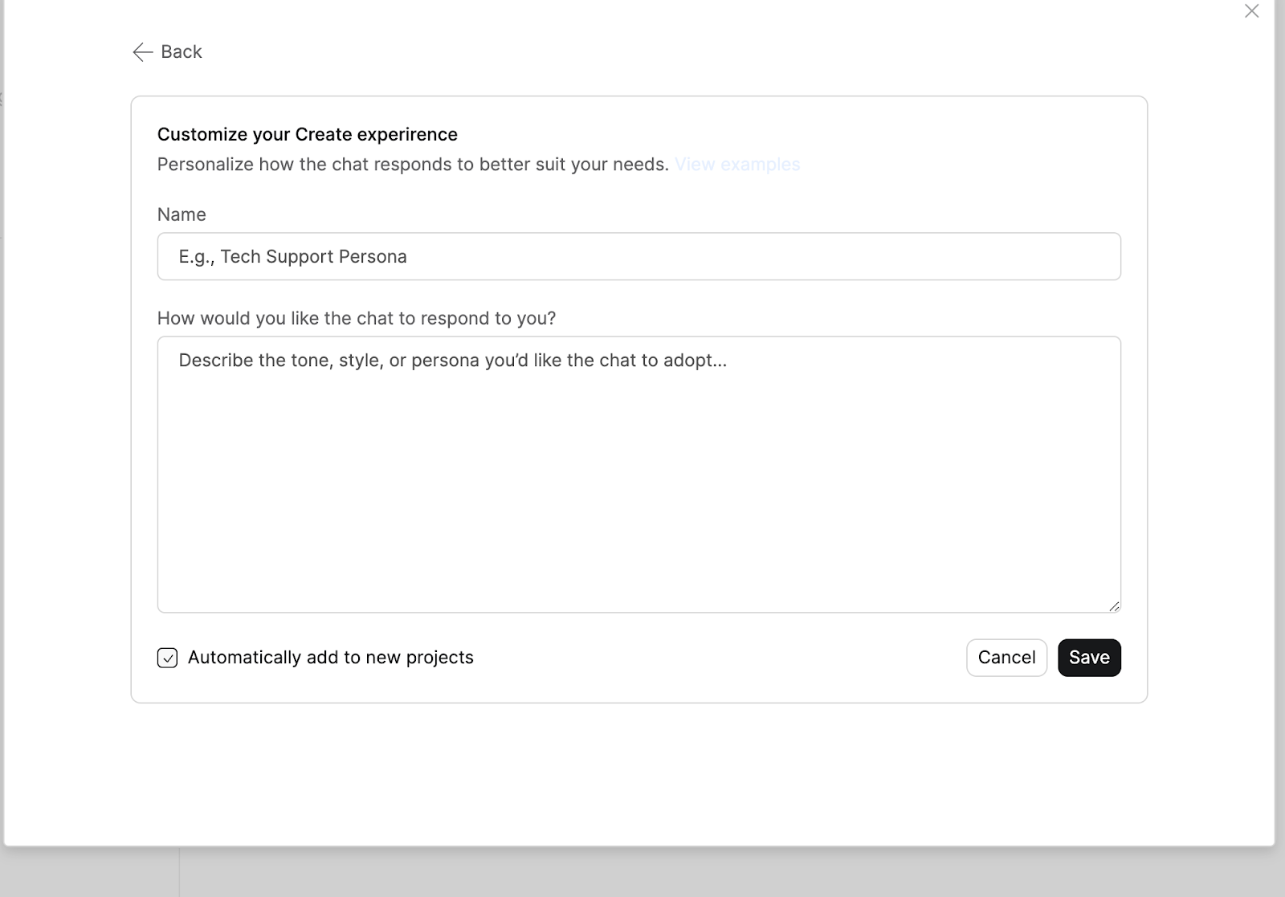Focus the Name input field
Image resolution: width=1285 pixels, height=897 pixels.
click(x=639, y=256)
